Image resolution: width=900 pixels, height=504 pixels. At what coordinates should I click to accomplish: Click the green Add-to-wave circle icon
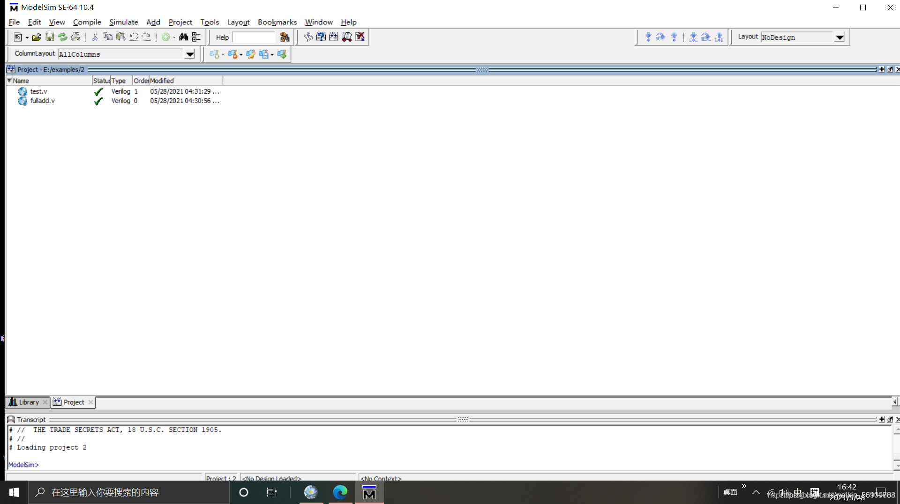(x=165, y=37)
